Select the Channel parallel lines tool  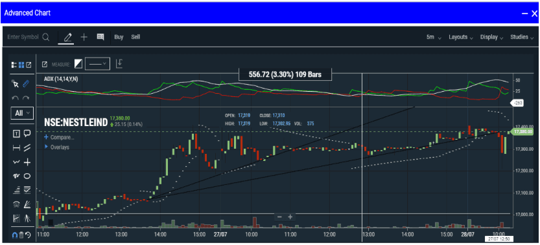pos(27,148)
